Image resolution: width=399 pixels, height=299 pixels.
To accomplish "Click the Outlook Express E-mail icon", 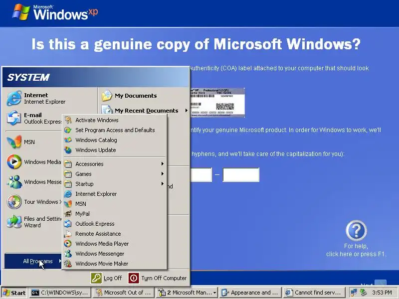I will (x=14, y=118).
